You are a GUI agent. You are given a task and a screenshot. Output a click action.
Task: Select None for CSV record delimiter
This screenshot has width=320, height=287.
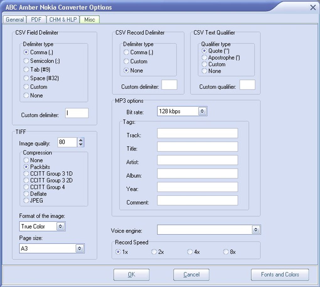click(133, 70)
